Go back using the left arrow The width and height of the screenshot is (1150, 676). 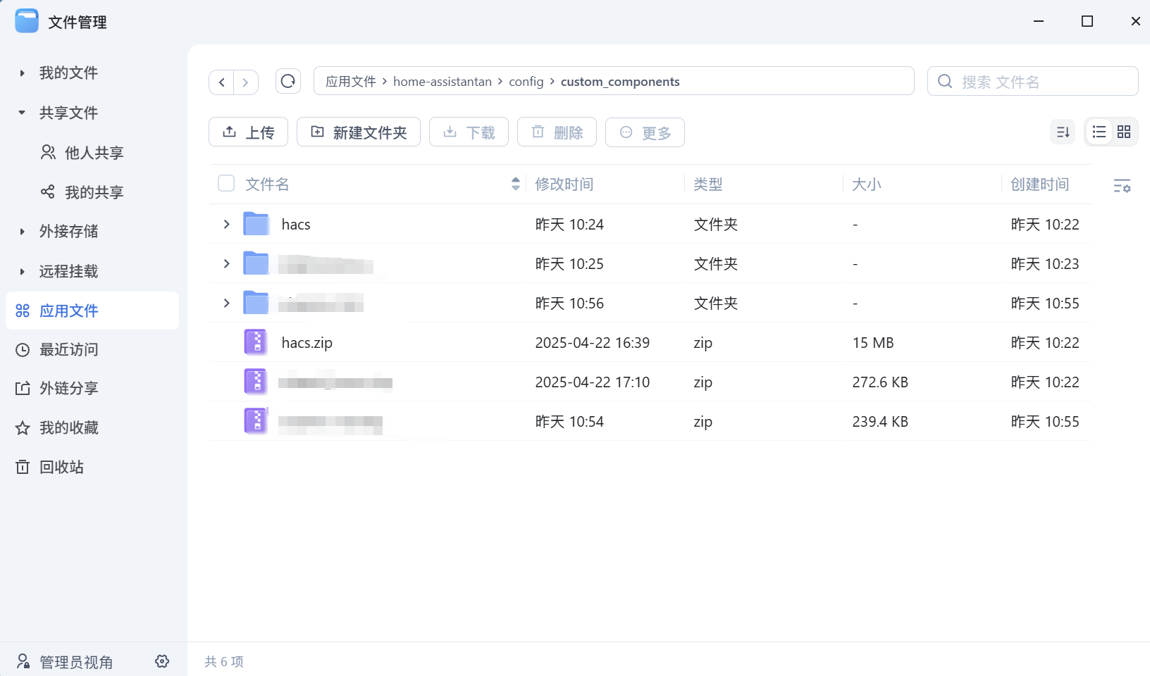click(x=222, y=82)
